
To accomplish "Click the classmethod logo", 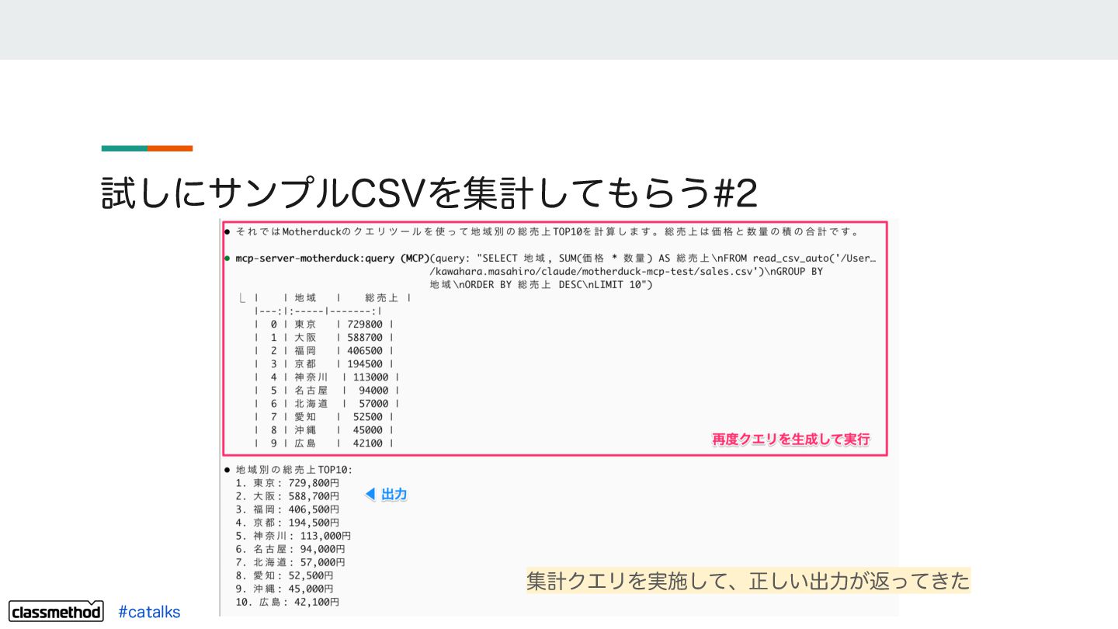I will point(57,611).
